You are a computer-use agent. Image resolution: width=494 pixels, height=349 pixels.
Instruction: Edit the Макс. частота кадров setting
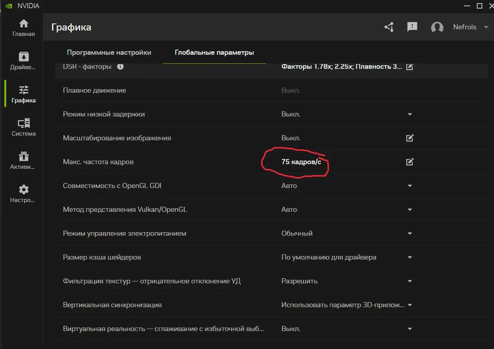click(410, 162)
